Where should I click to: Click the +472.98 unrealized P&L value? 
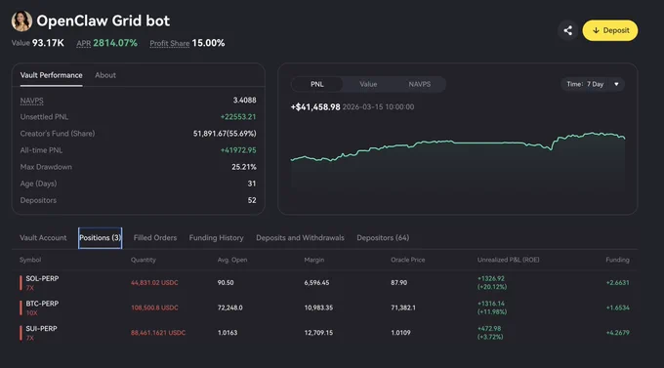[x=489, y=329]
